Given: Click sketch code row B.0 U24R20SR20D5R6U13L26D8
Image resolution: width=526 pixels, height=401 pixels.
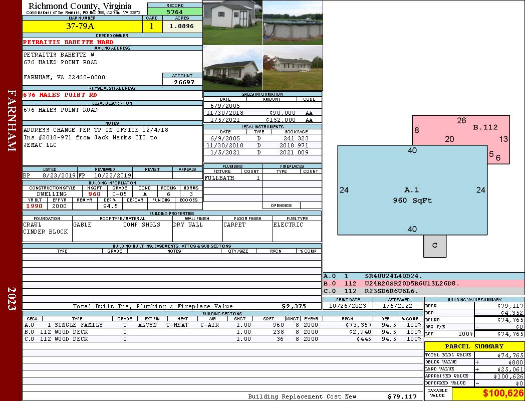Looking at the screenshot, I should pos(423,284).
